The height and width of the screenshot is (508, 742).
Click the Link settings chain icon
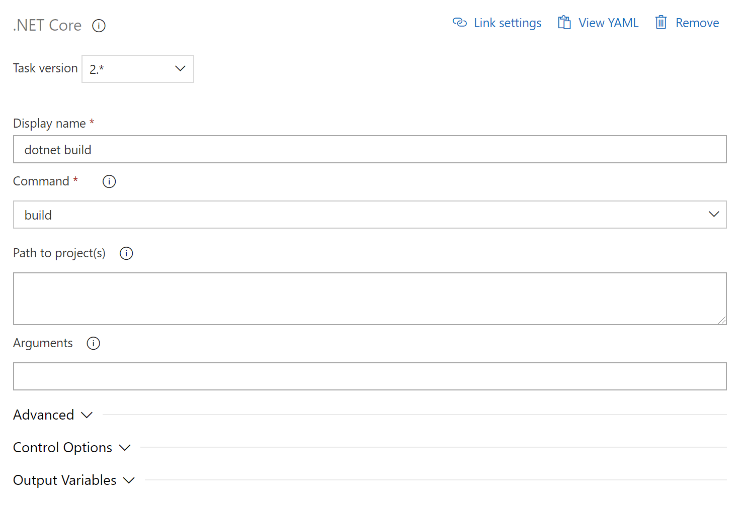(459, 23)
